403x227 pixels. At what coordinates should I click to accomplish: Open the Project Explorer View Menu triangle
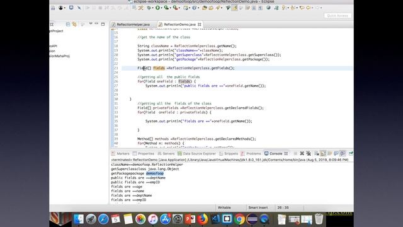[91, 24]
